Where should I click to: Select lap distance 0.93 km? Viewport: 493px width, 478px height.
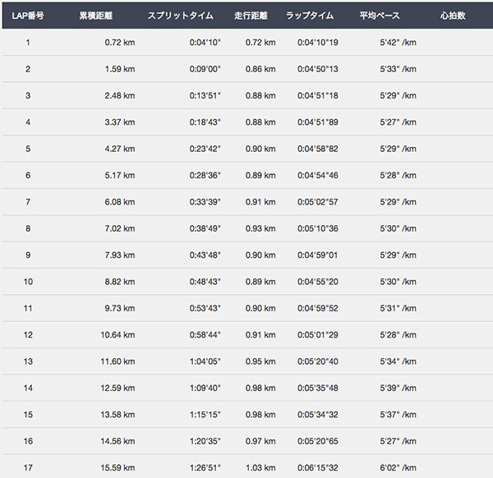coord(260,228)
